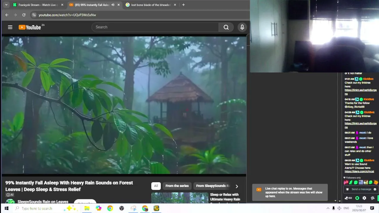Show hidden system tray icons

pyautogui.click(x=328, y=208)
